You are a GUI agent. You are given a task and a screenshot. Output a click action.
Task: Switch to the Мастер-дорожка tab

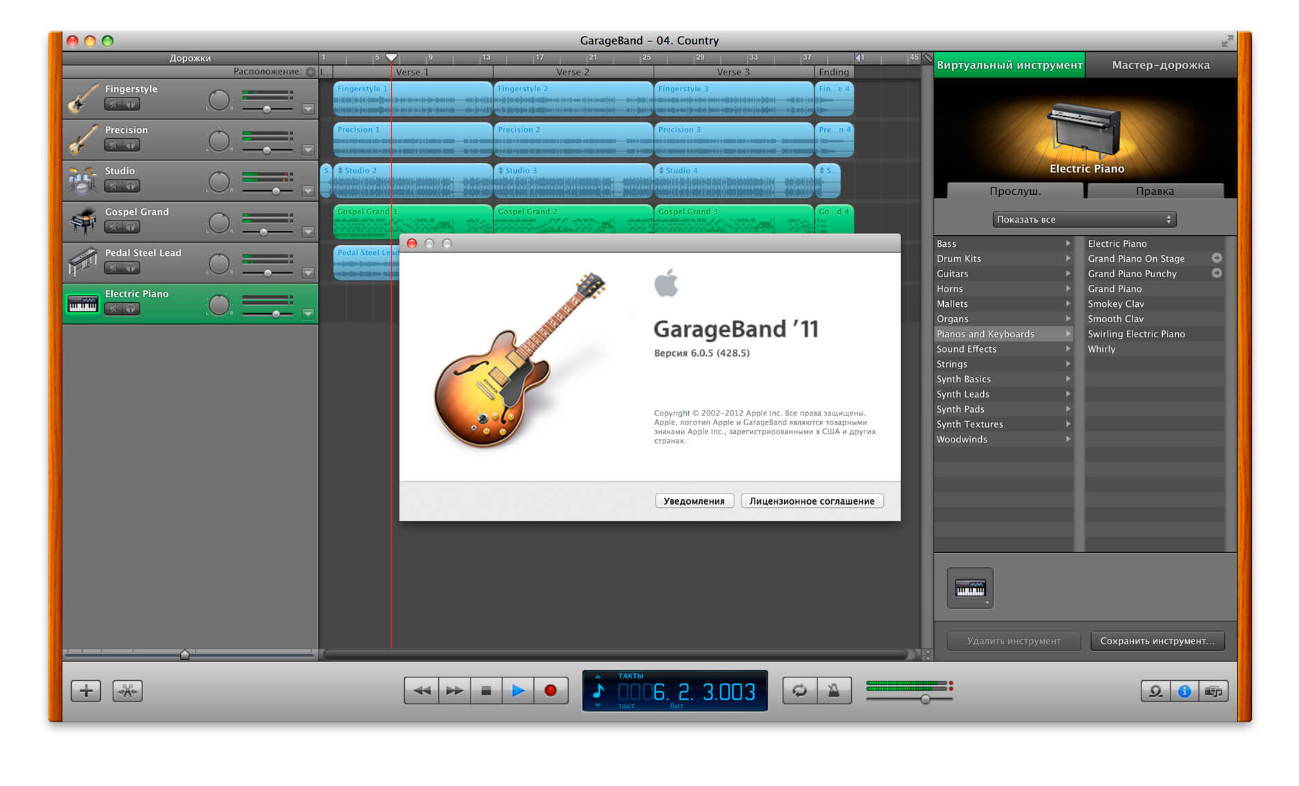[1161, 65]
